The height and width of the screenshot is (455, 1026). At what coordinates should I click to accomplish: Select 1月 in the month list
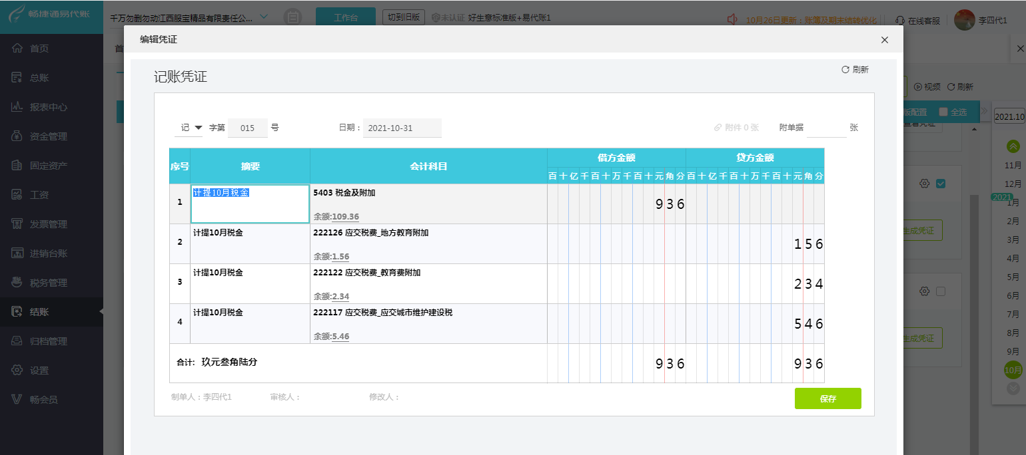pyautogui.click(x=1013, y=202)
